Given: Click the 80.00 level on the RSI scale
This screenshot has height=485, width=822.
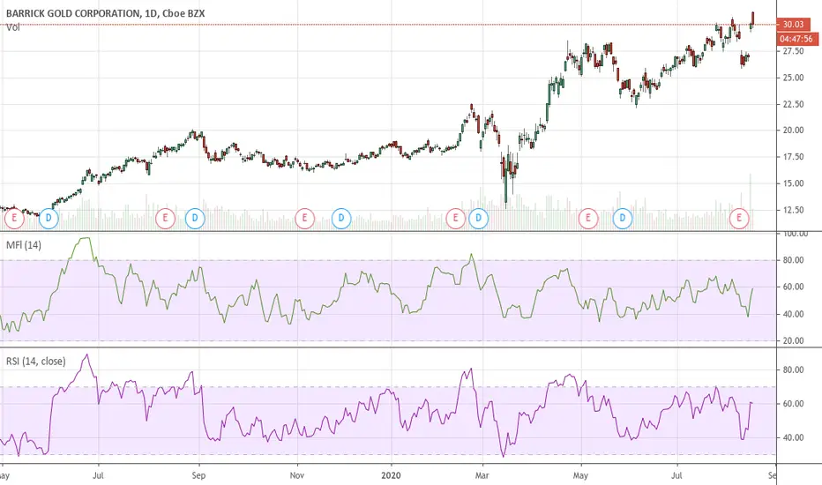Looking at the screenshot, I should [x=793, y=369].
